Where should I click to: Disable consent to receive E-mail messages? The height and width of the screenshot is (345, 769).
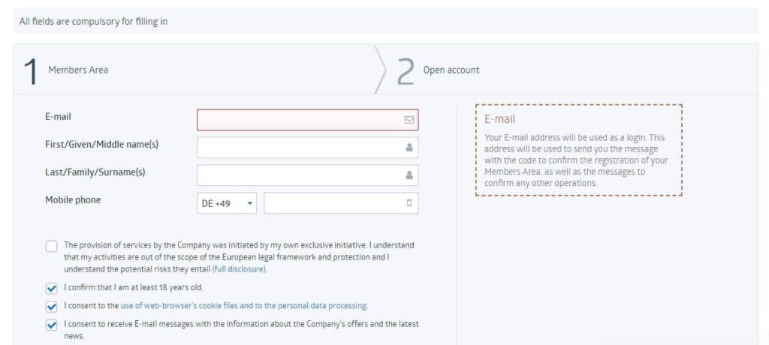point(51,325)
